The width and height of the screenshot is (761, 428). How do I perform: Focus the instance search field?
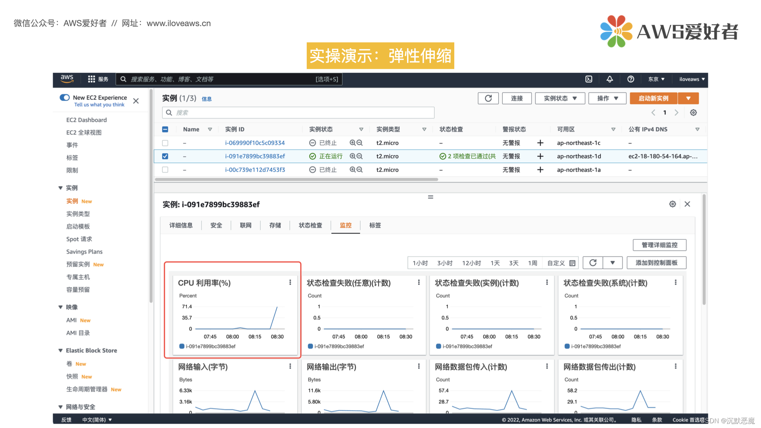click(x=298, y=113)
